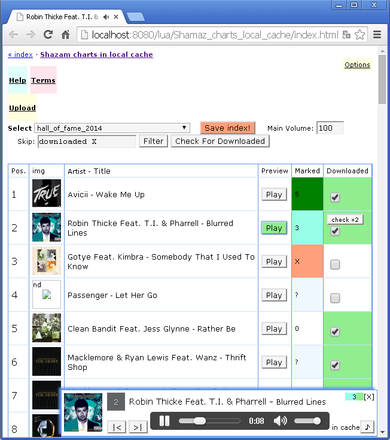Viewport: 390px width, 440px height.
Task: Click the scrollbar up arrow
Action: click(382, 51)
